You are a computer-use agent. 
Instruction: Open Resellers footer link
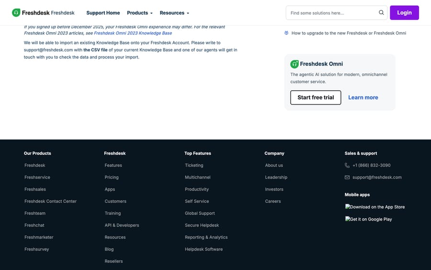coord(113,261)
